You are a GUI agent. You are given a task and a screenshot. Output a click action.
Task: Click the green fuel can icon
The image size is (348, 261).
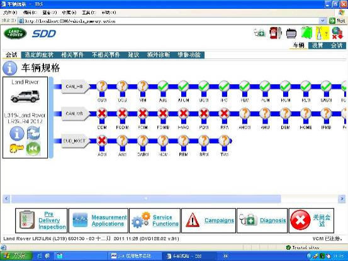(306, 33)
